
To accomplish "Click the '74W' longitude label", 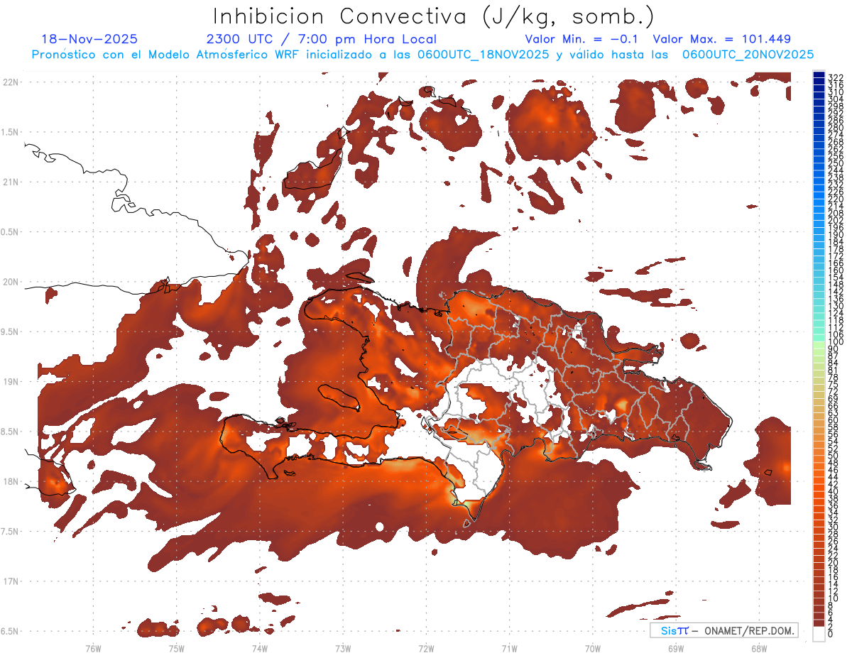I will [x=259, y=648].
